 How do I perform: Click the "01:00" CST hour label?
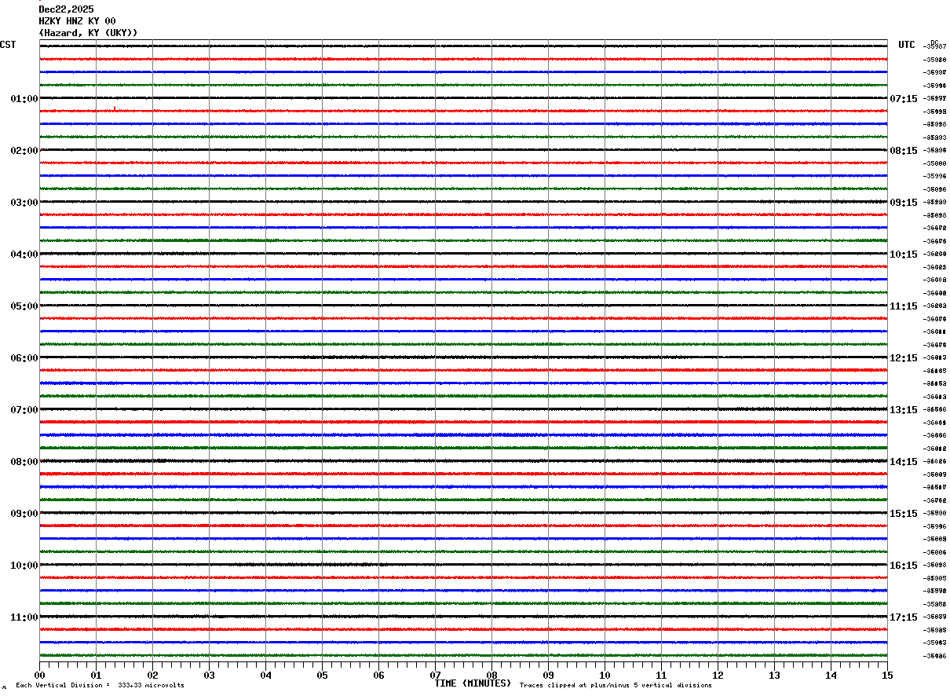pyautogui.click(x=24, y=99)
